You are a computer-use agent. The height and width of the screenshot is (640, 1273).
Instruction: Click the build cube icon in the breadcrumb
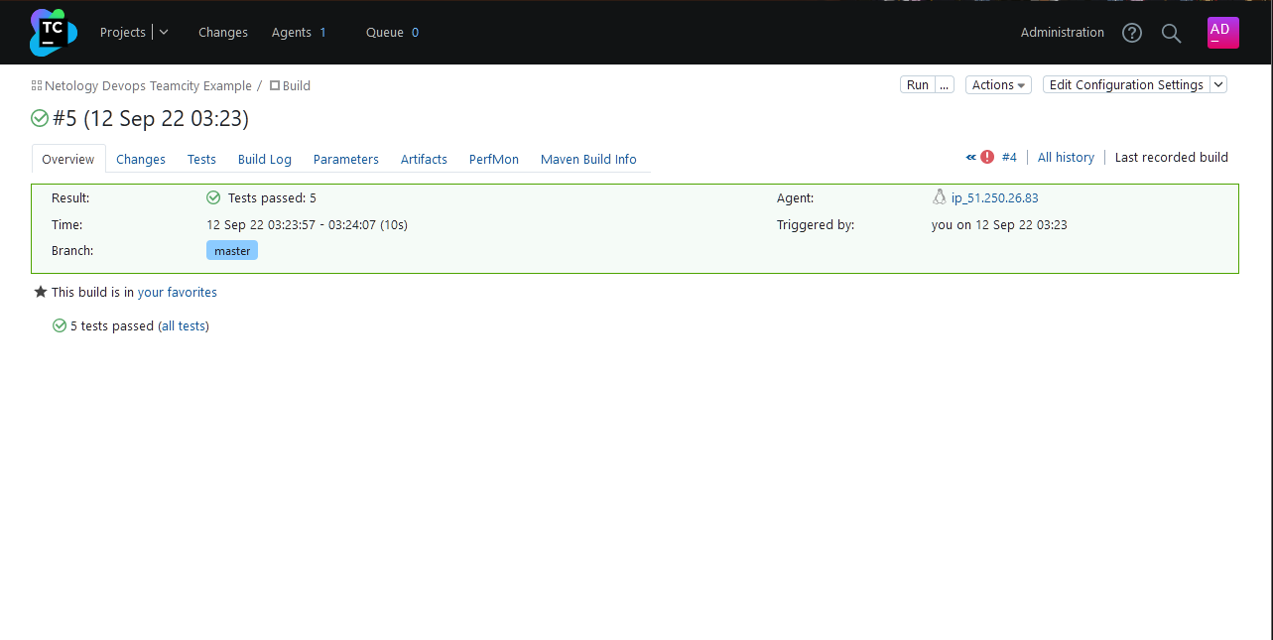point(272,85)
